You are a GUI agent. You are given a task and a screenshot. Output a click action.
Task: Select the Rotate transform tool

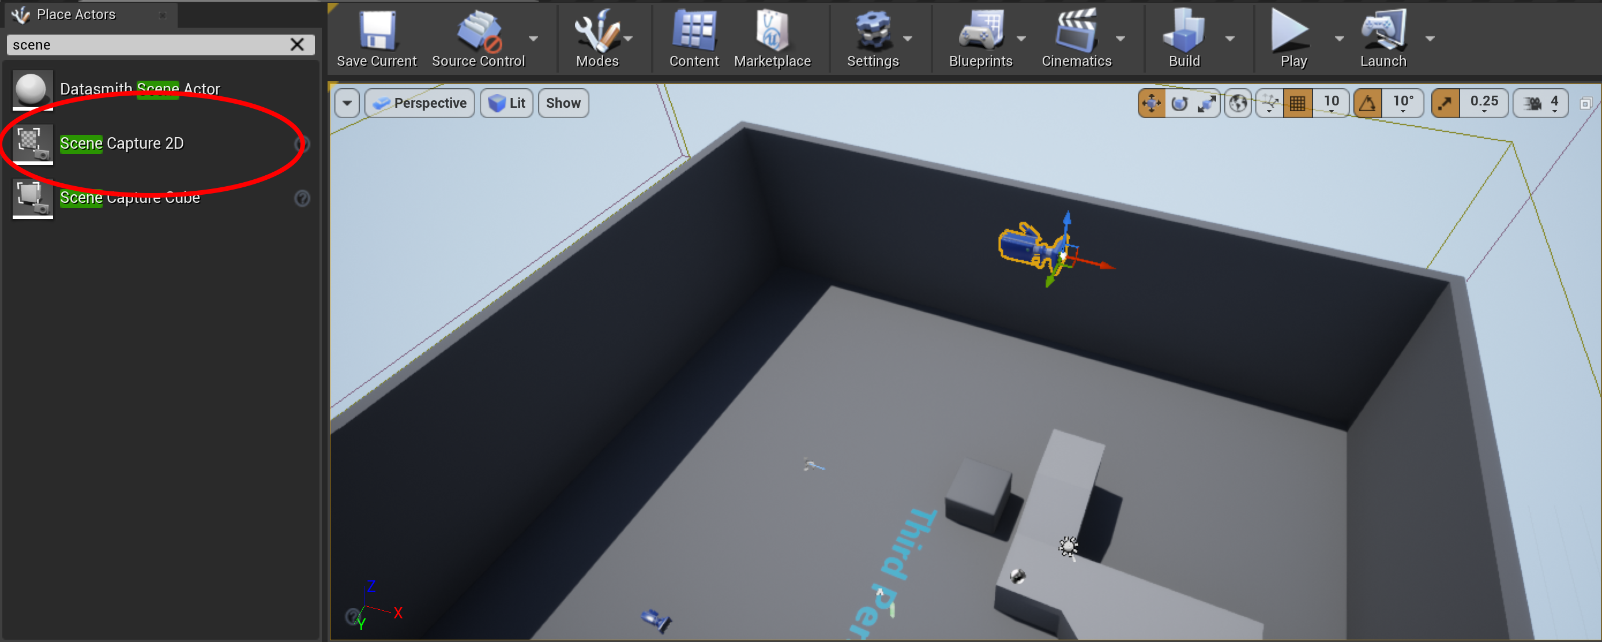(1179, 103)
